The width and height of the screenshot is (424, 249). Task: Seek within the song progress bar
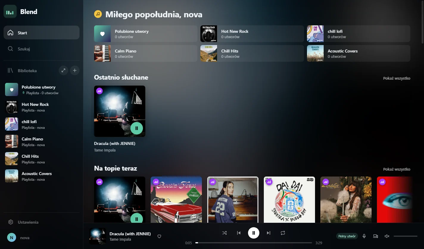[254, 243]
